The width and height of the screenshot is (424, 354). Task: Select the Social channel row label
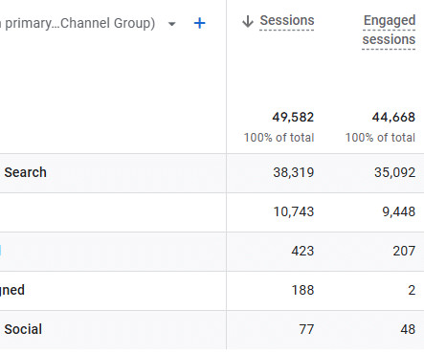click(x=23, y=329)
